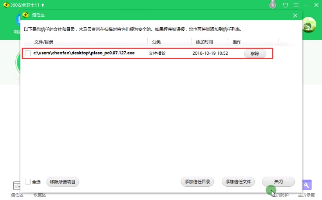Click 添加信任文件 button
Screen dimensions: 322x200
[x=238, y=182]
